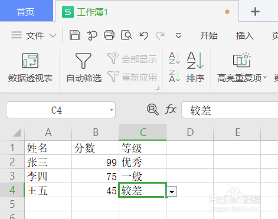Click 全部显示 show all button

point(132,59)
